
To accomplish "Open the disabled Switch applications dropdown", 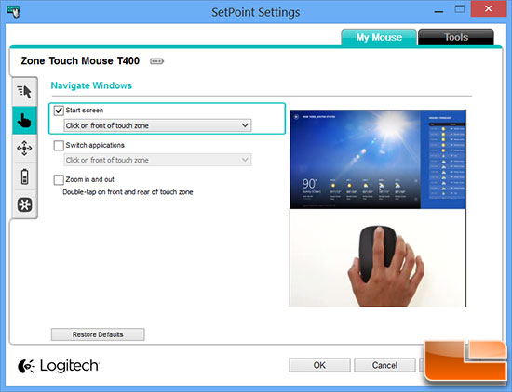I will coord(157,160).
